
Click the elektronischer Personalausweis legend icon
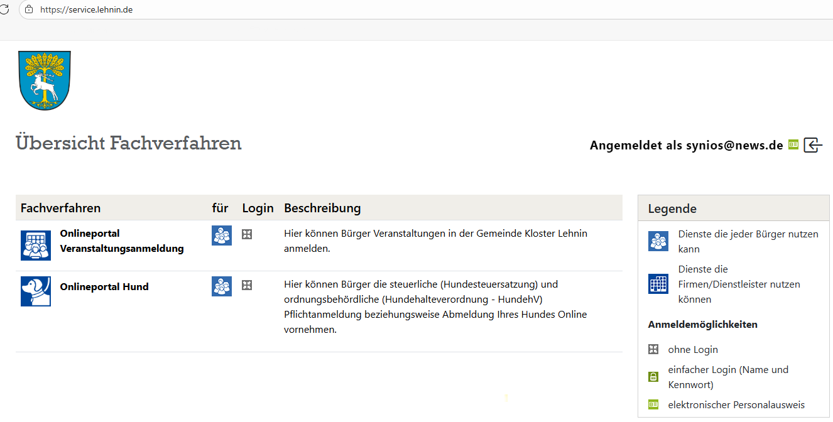pyautogui.click(x=653, y=404)
